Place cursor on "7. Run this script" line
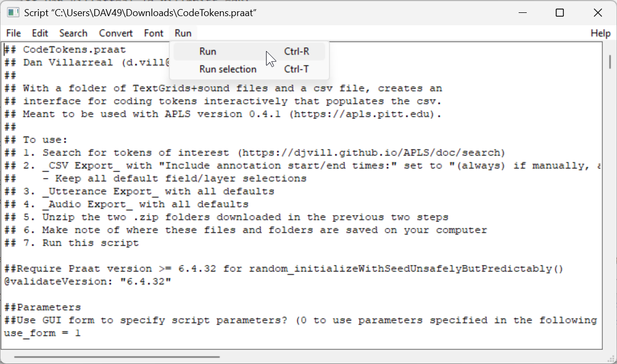This screenshot has height=364, width=617. click(x=81, y=243)
